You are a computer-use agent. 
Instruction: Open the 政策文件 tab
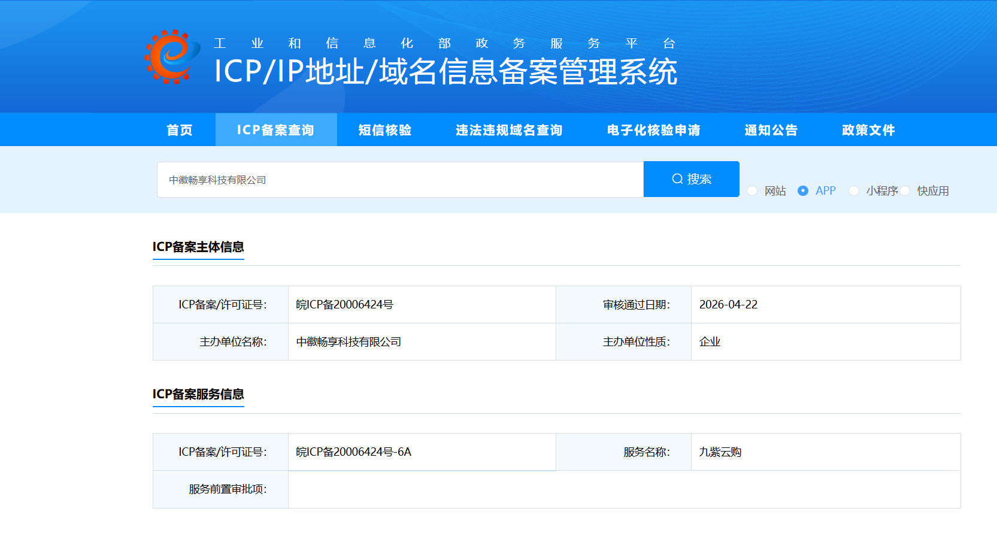(x=868, y=130)
